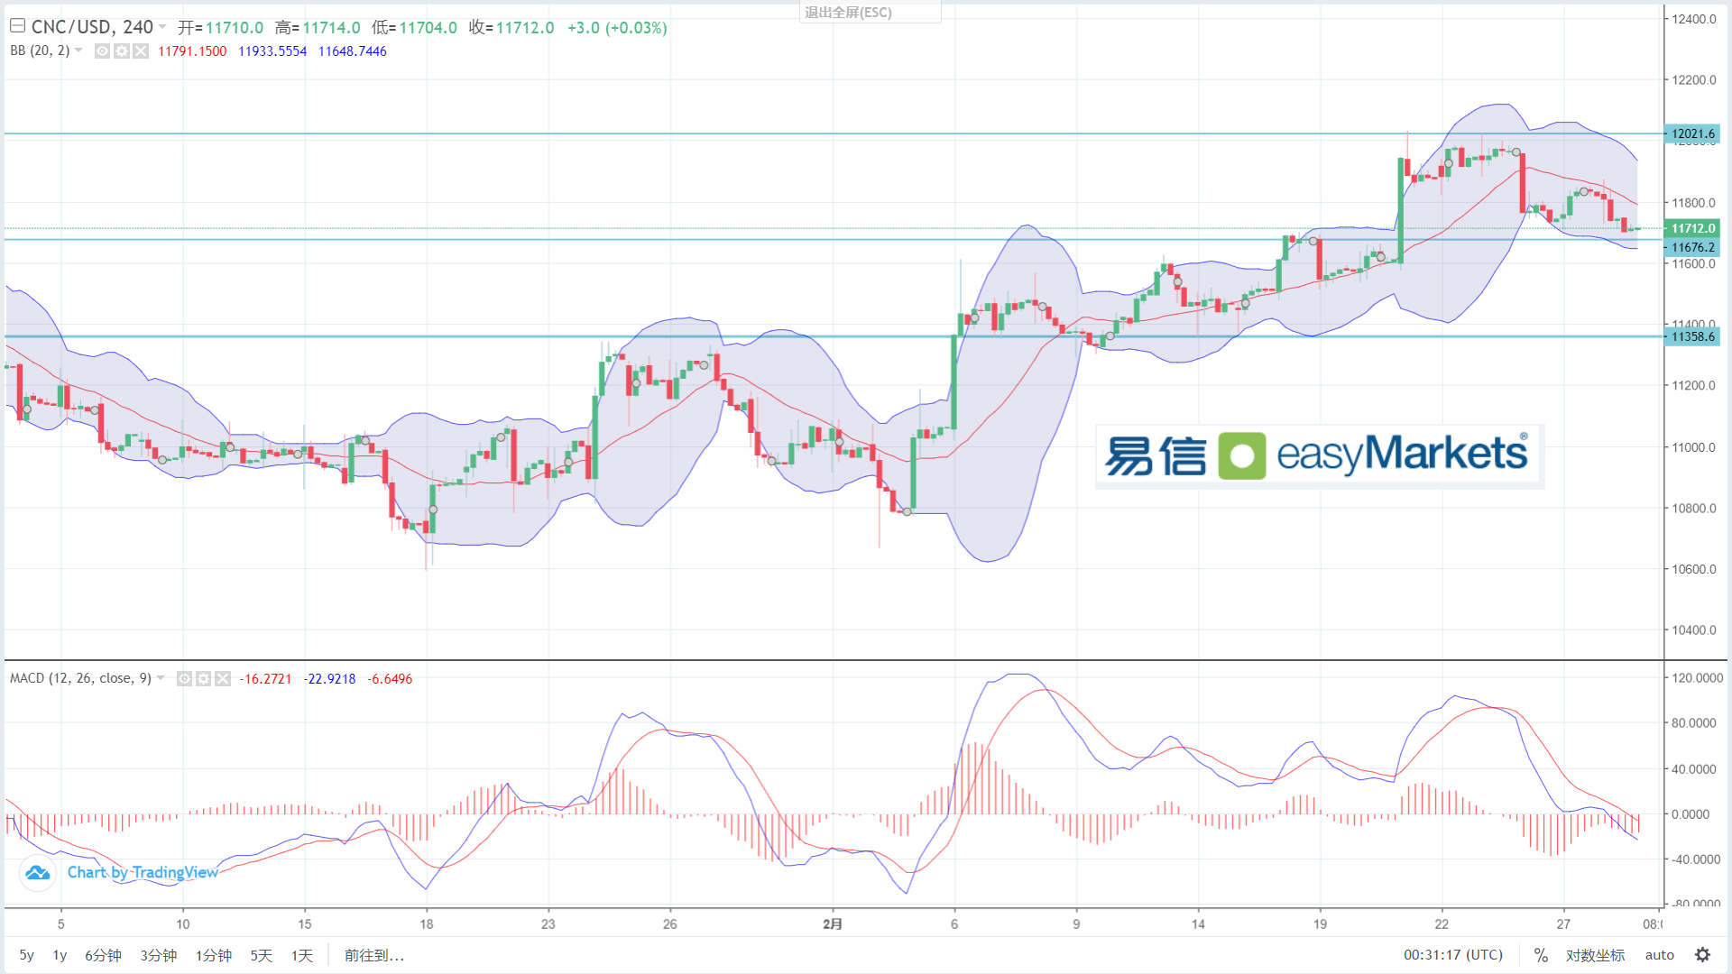Click the +3.0 (+0.03%) change value

click(x=617, y=27)
